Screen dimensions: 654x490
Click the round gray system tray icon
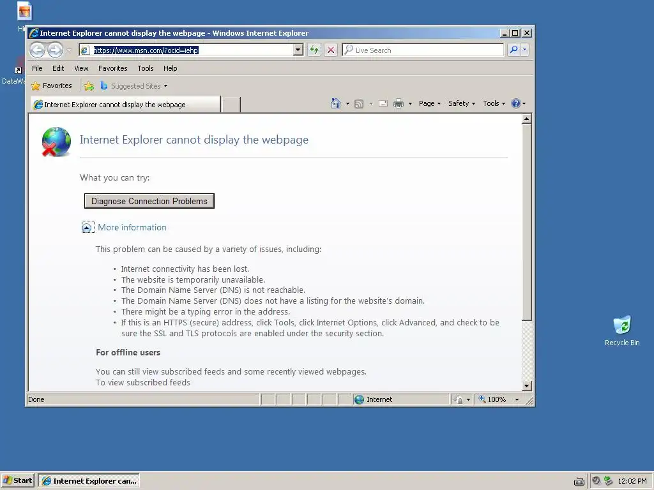(596, 480)
